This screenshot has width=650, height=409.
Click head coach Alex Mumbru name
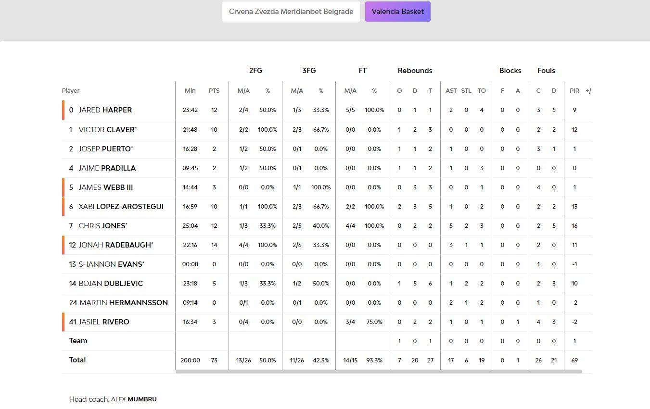point(134,399)
